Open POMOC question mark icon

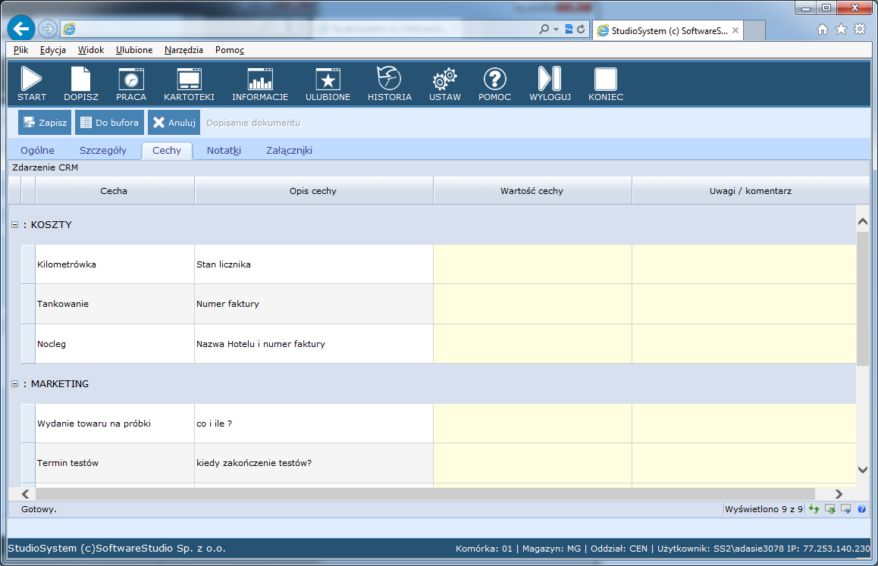(x=495, y=79)
